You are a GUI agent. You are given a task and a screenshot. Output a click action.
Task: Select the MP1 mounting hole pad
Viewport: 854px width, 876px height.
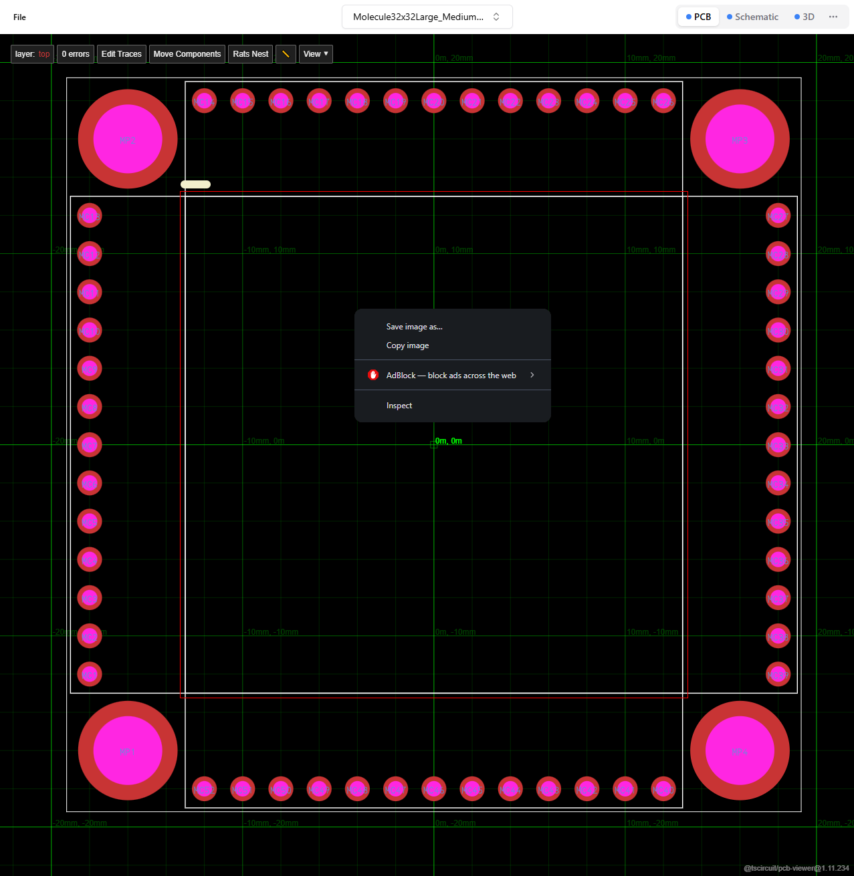click(x=128, y=750)
